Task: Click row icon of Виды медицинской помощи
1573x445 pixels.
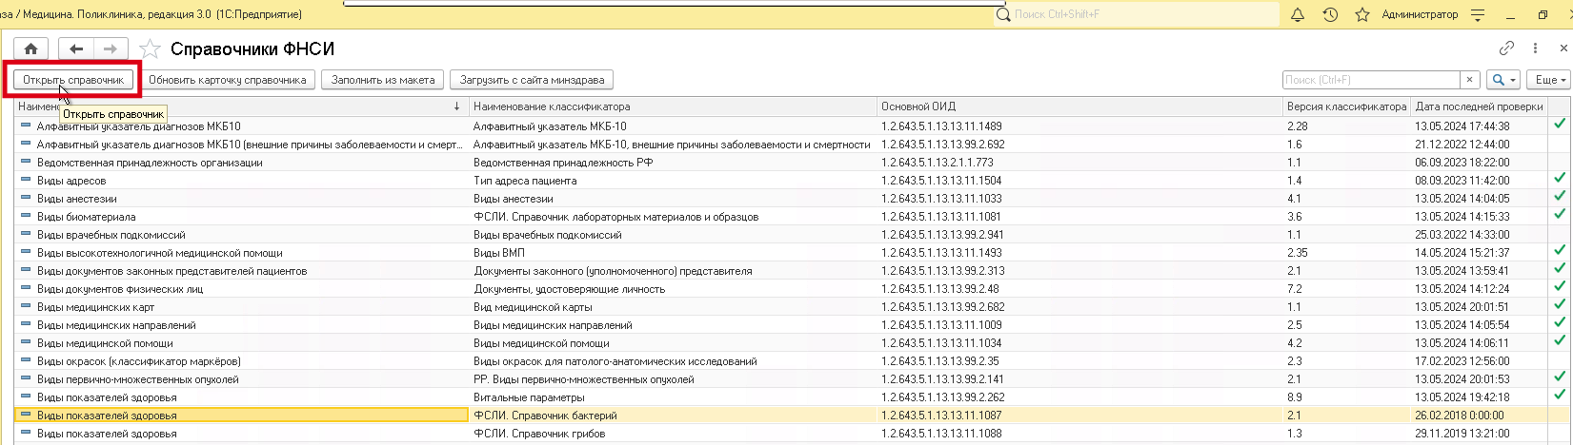Action: pos(26,342)
